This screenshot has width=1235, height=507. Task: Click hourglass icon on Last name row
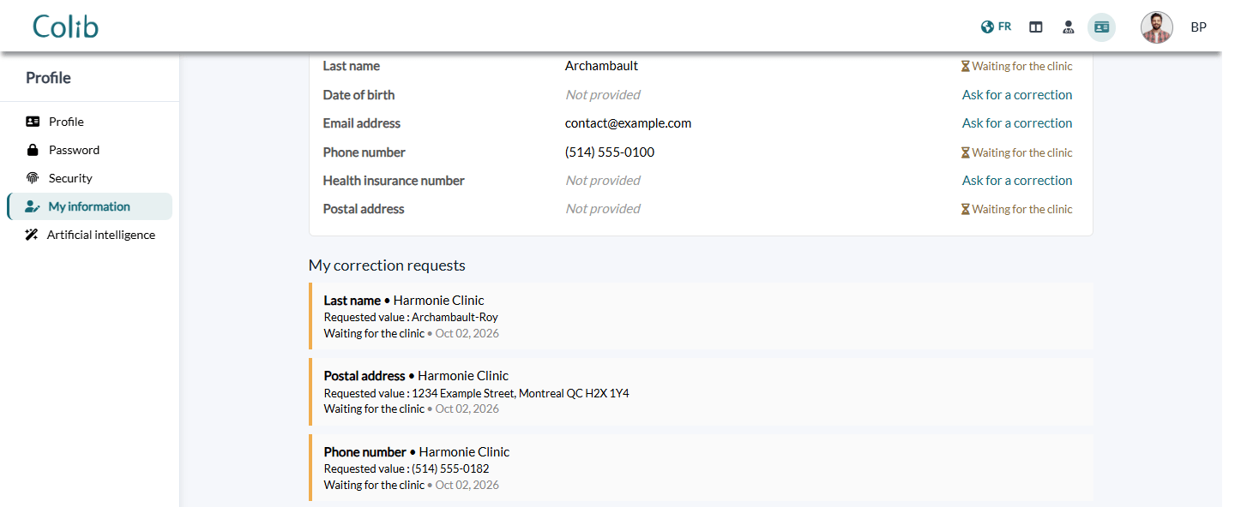click(965, 66)
